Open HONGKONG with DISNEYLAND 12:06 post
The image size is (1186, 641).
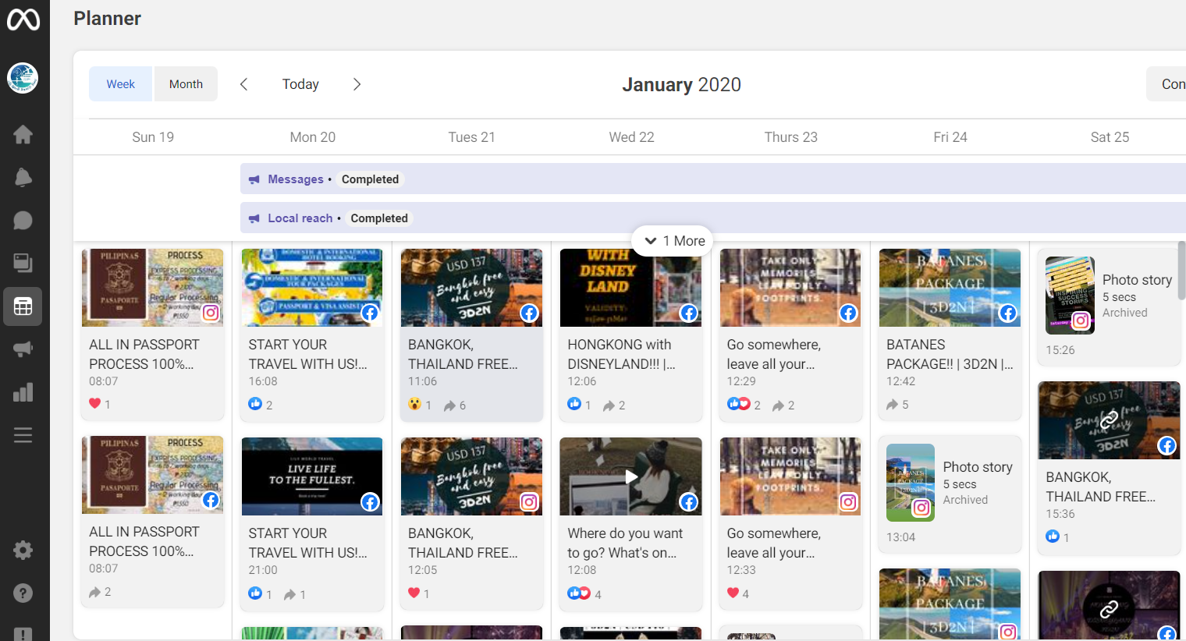[630, 334]
